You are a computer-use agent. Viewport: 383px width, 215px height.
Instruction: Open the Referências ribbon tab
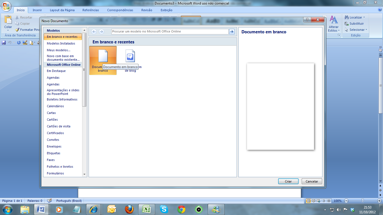pyautogui.click(x=91, y=10)
